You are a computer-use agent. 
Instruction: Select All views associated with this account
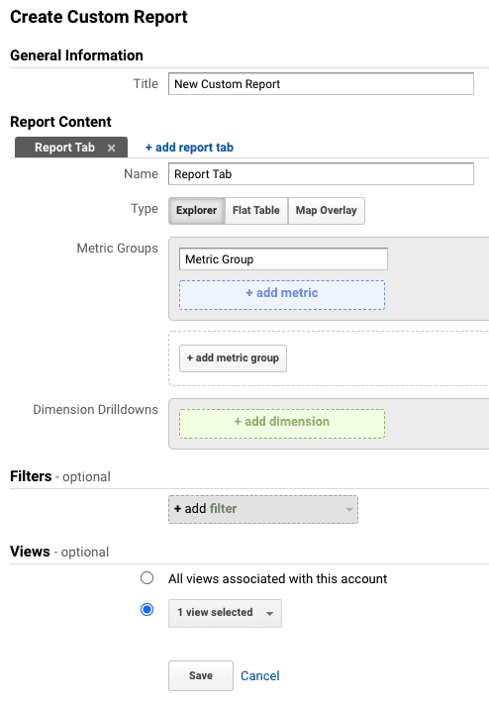[147, 578]
